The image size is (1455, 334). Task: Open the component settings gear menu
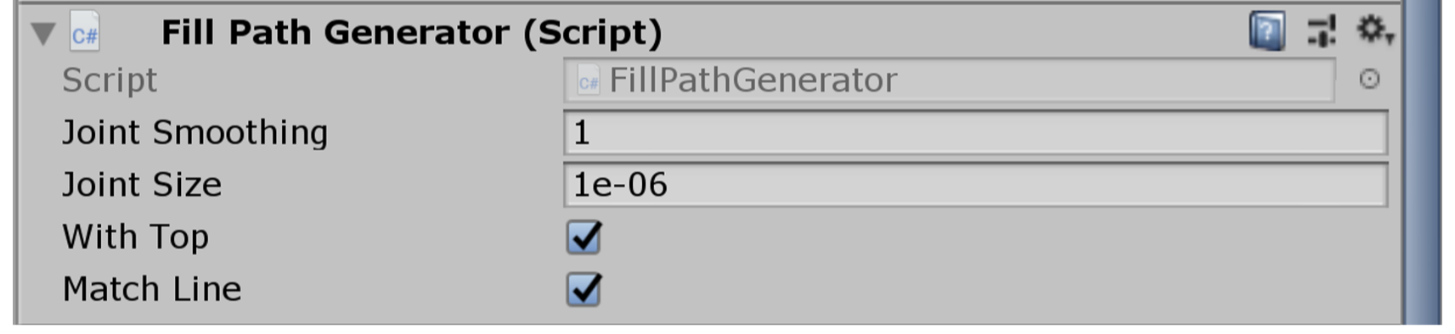tap(1370, 30)
